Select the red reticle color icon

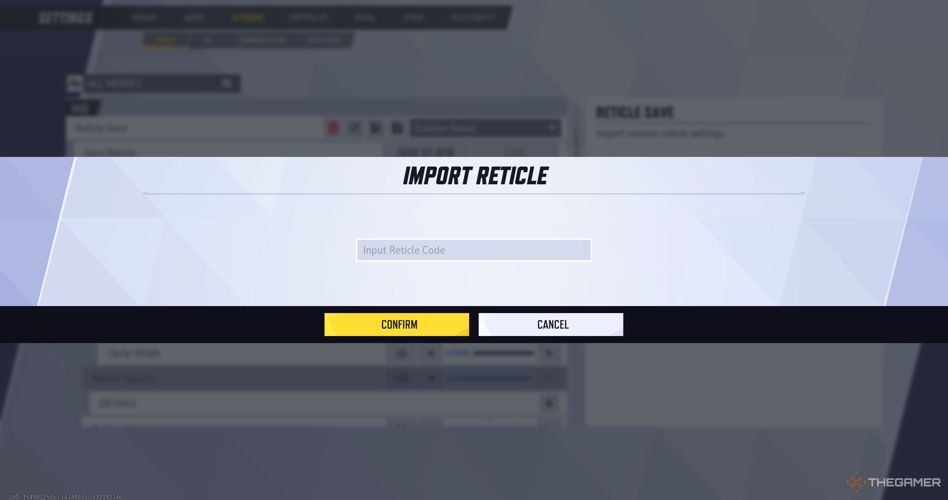coord(333,128)
